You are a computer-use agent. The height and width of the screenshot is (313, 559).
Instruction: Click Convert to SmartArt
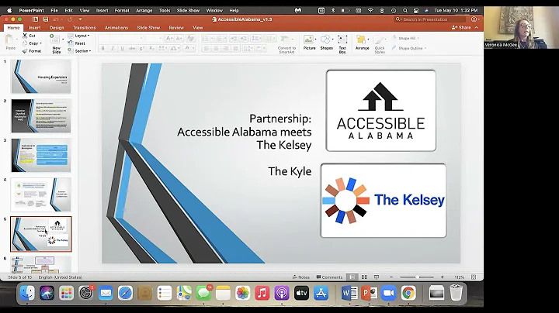[286, 44]
